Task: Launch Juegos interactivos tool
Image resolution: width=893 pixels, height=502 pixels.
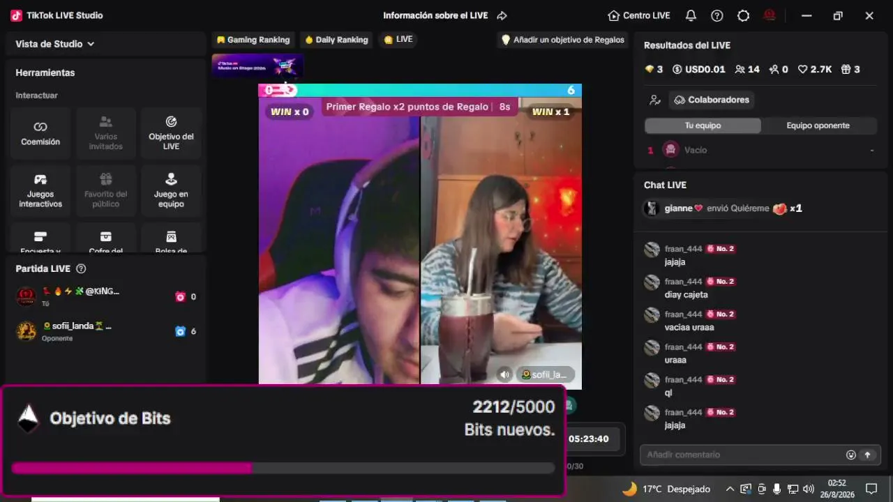Action: 40,191
